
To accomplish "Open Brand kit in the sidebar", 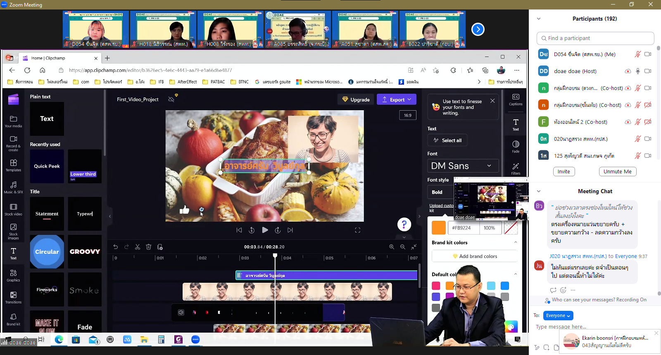I will (13, 319).
